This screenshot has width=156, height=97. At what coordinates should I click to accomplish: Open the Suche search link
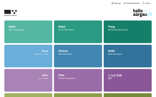pos(146,3)
